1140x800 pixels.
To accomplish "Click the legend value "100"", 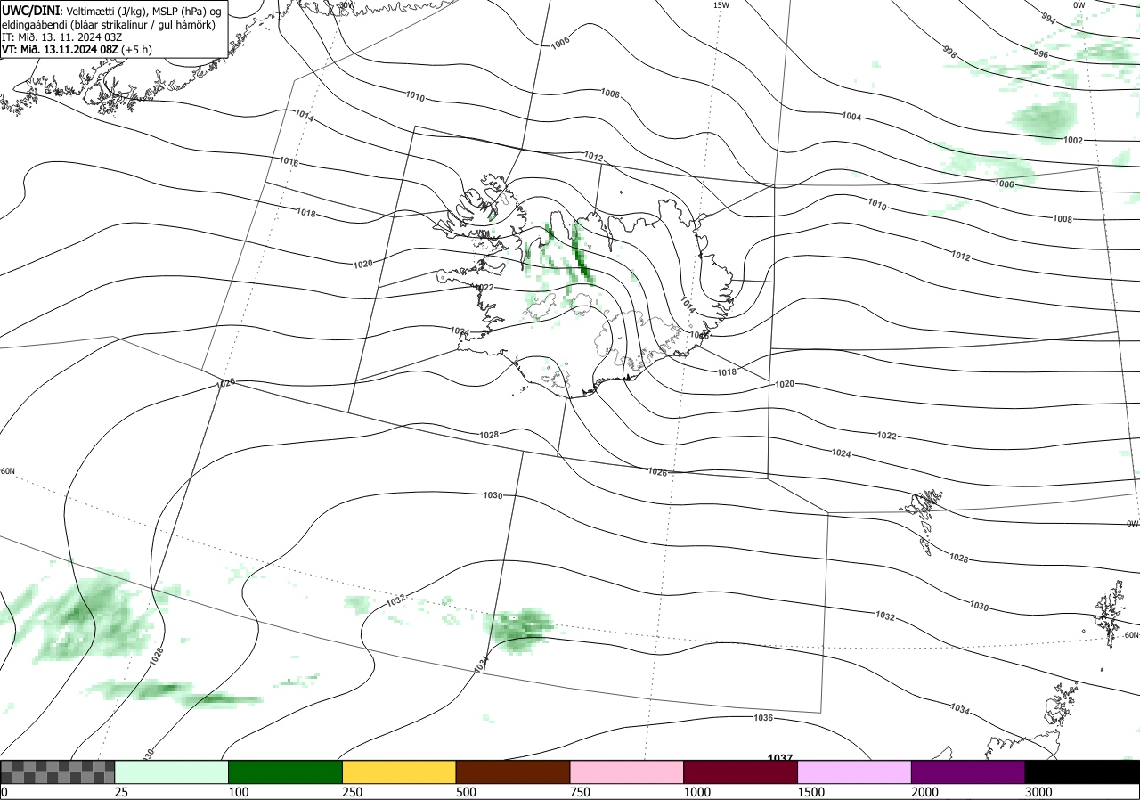I will pos(239,792).
